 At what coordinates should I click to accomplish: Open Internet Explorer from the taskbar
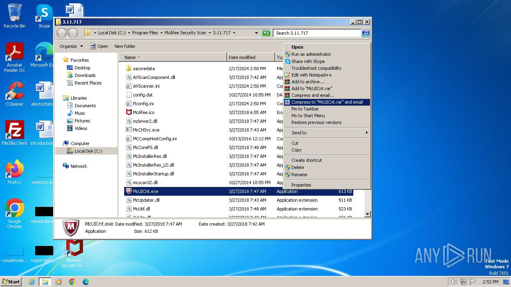32,282
